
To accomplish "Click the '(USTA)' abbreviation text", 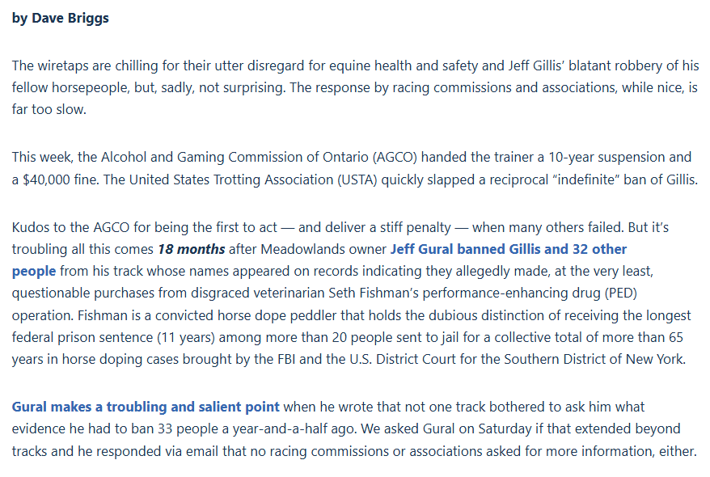I will (x=357, y=180).
